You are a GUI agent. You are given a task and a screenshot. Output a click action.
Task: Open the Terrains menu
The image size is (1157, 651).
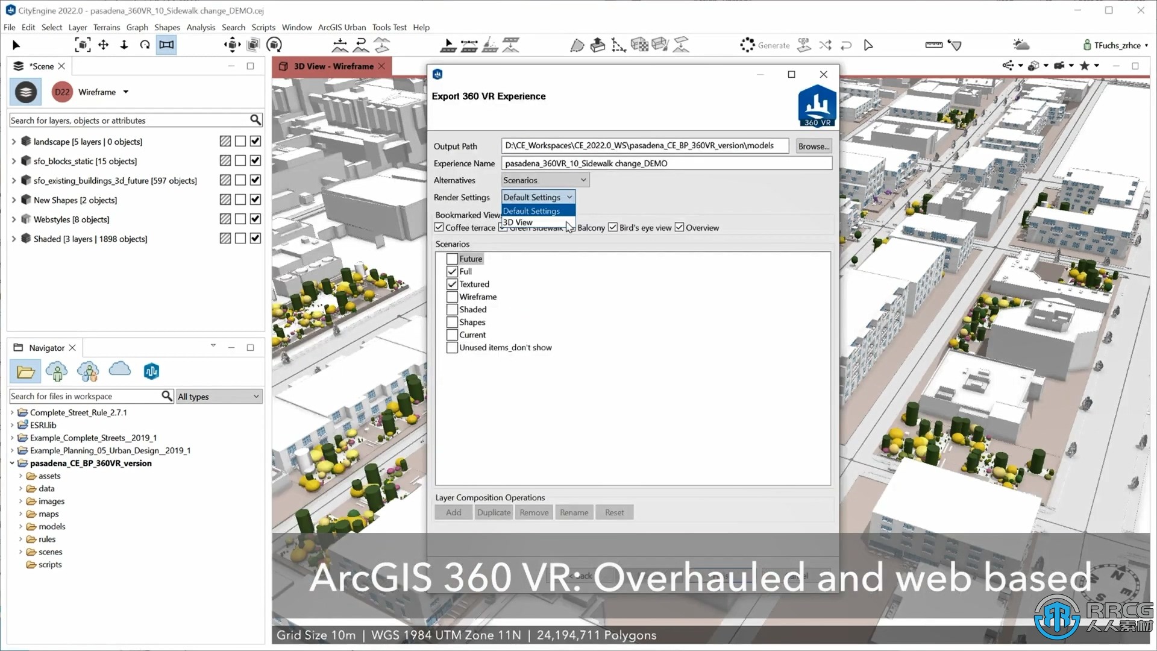pos(107,27)
